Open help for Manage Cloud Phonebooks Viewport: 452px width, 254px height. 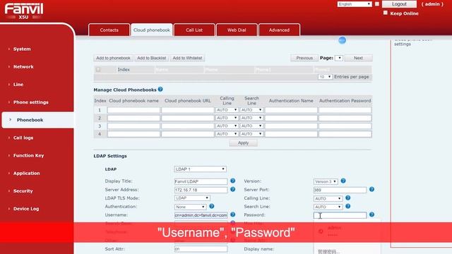point(160,90)
